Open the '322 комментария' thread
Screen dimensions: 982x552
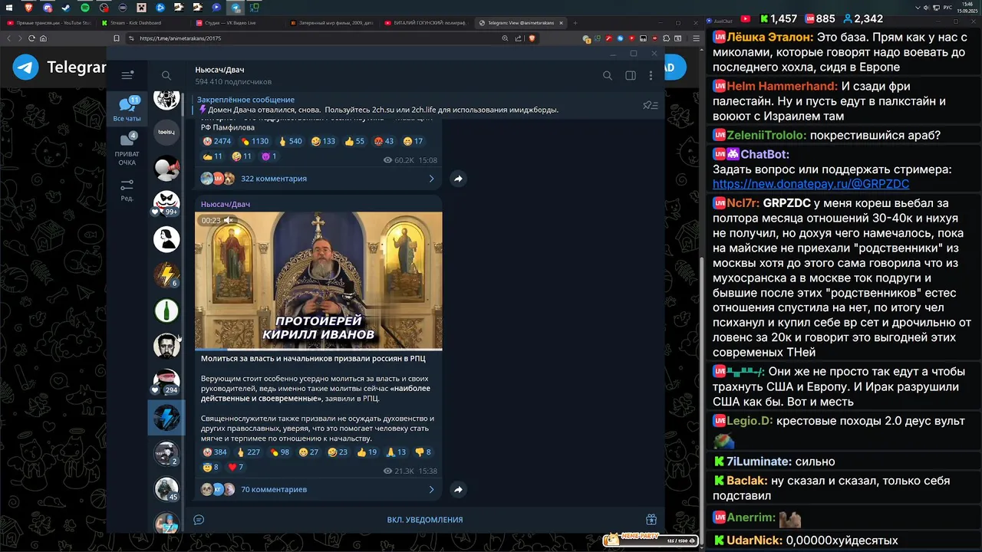click(x=273, y=179)
